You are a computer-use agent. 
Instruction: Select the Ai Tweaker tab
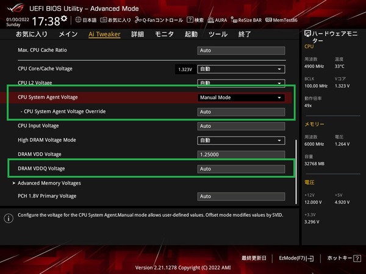tap(104, 34)
